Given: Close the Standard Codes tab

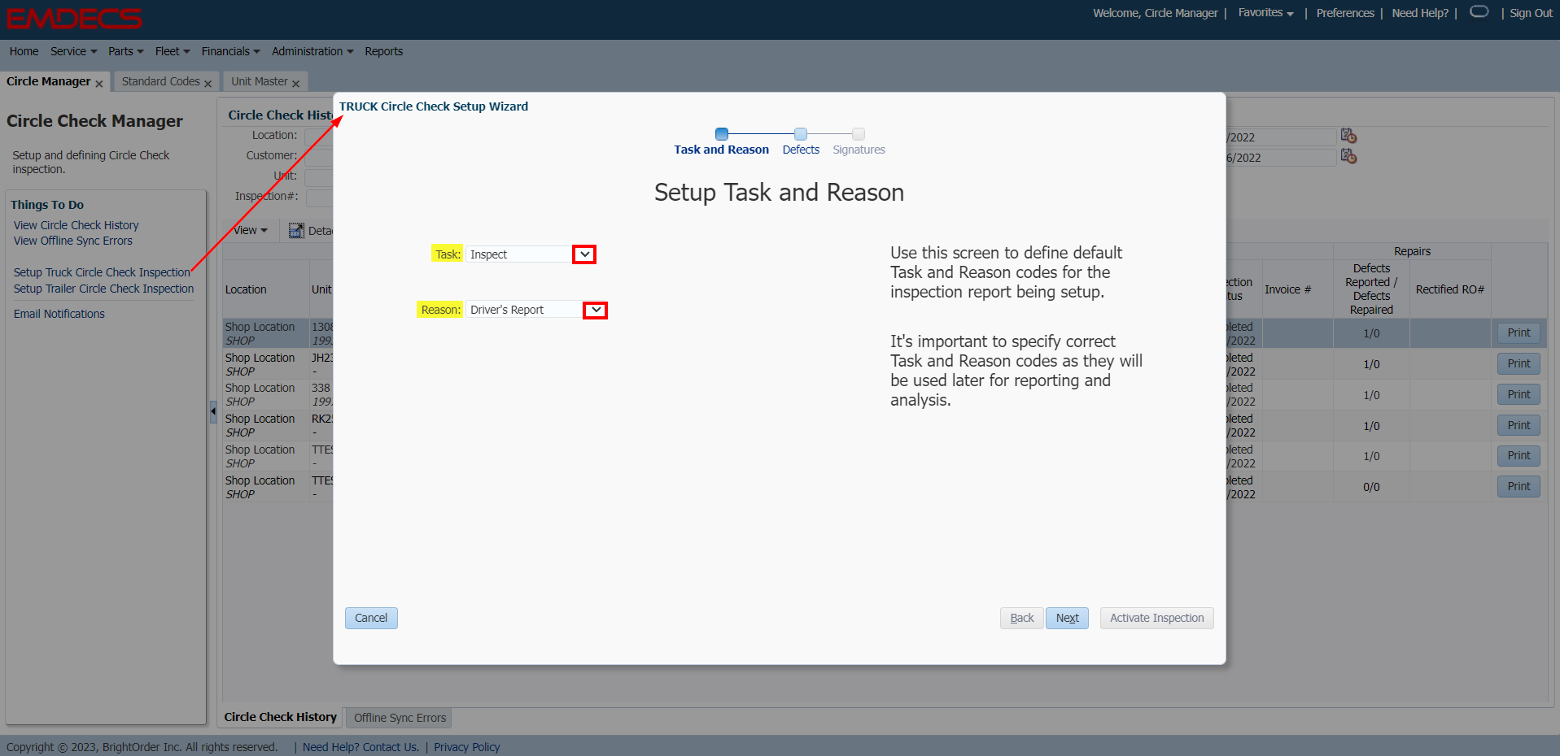Looking at the screenshot, I should click(208, 84).
